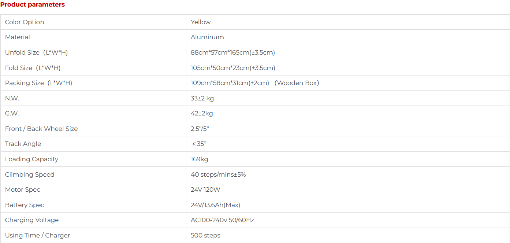The width and height of the screenshot is (510, 243).
Task: Click the Product parameters heading
Action: click(33, 5)
